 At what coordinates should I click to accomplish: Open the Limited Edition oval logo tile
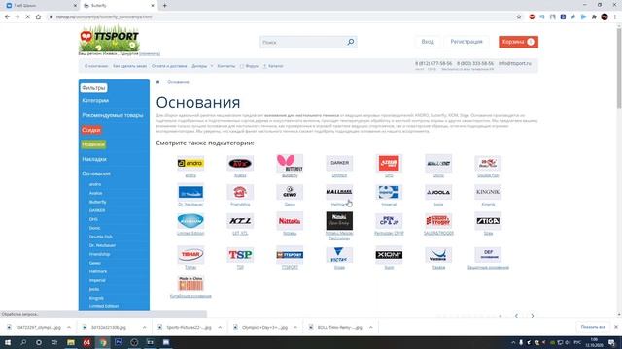(x=190, y=221)
